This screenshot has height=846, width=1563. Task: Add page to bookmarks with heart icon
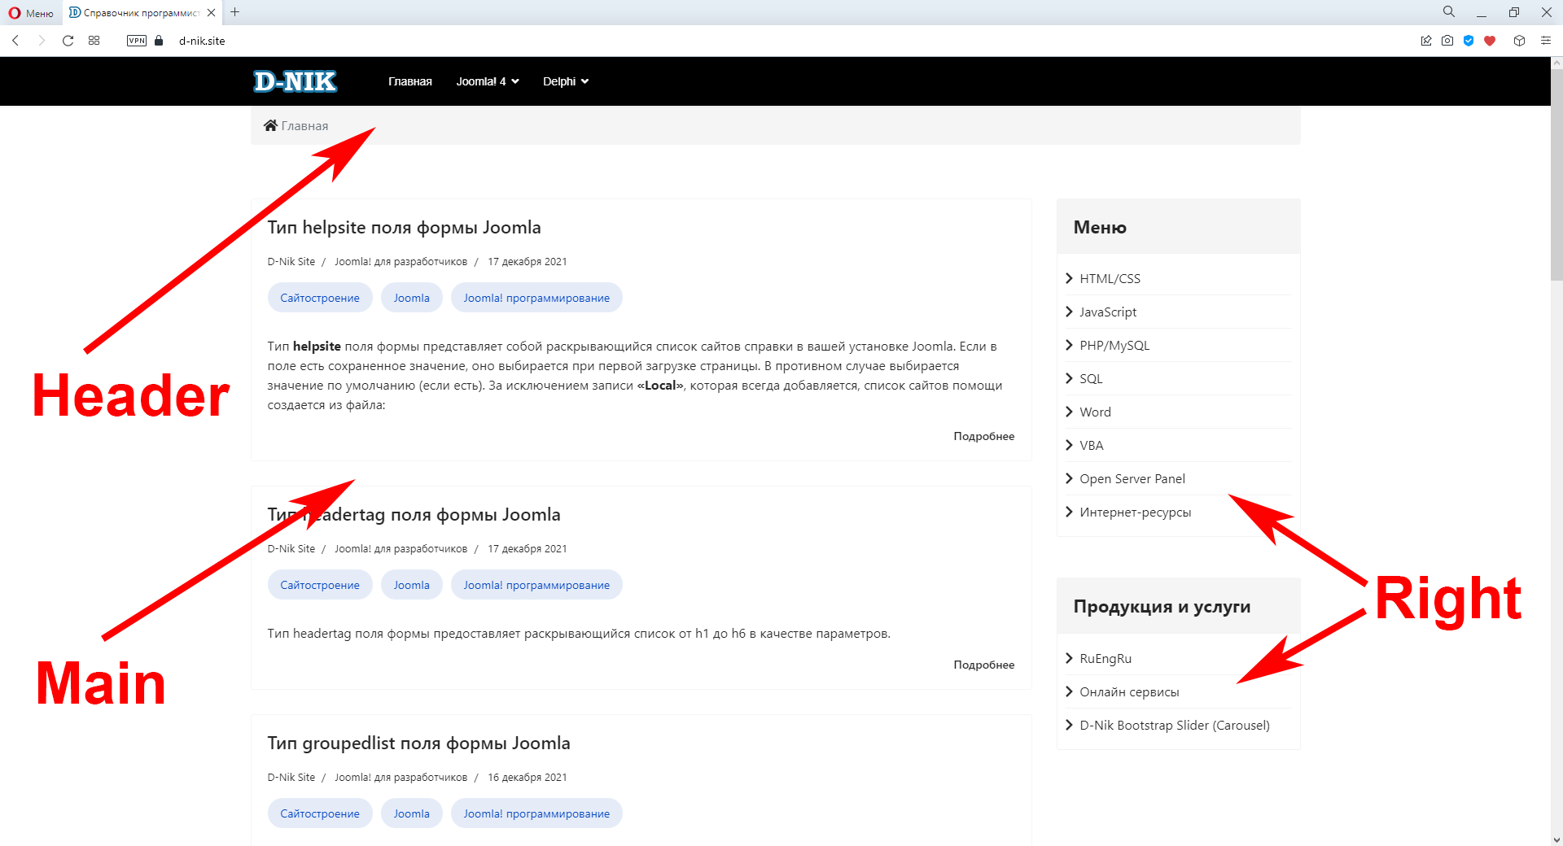1490,41
